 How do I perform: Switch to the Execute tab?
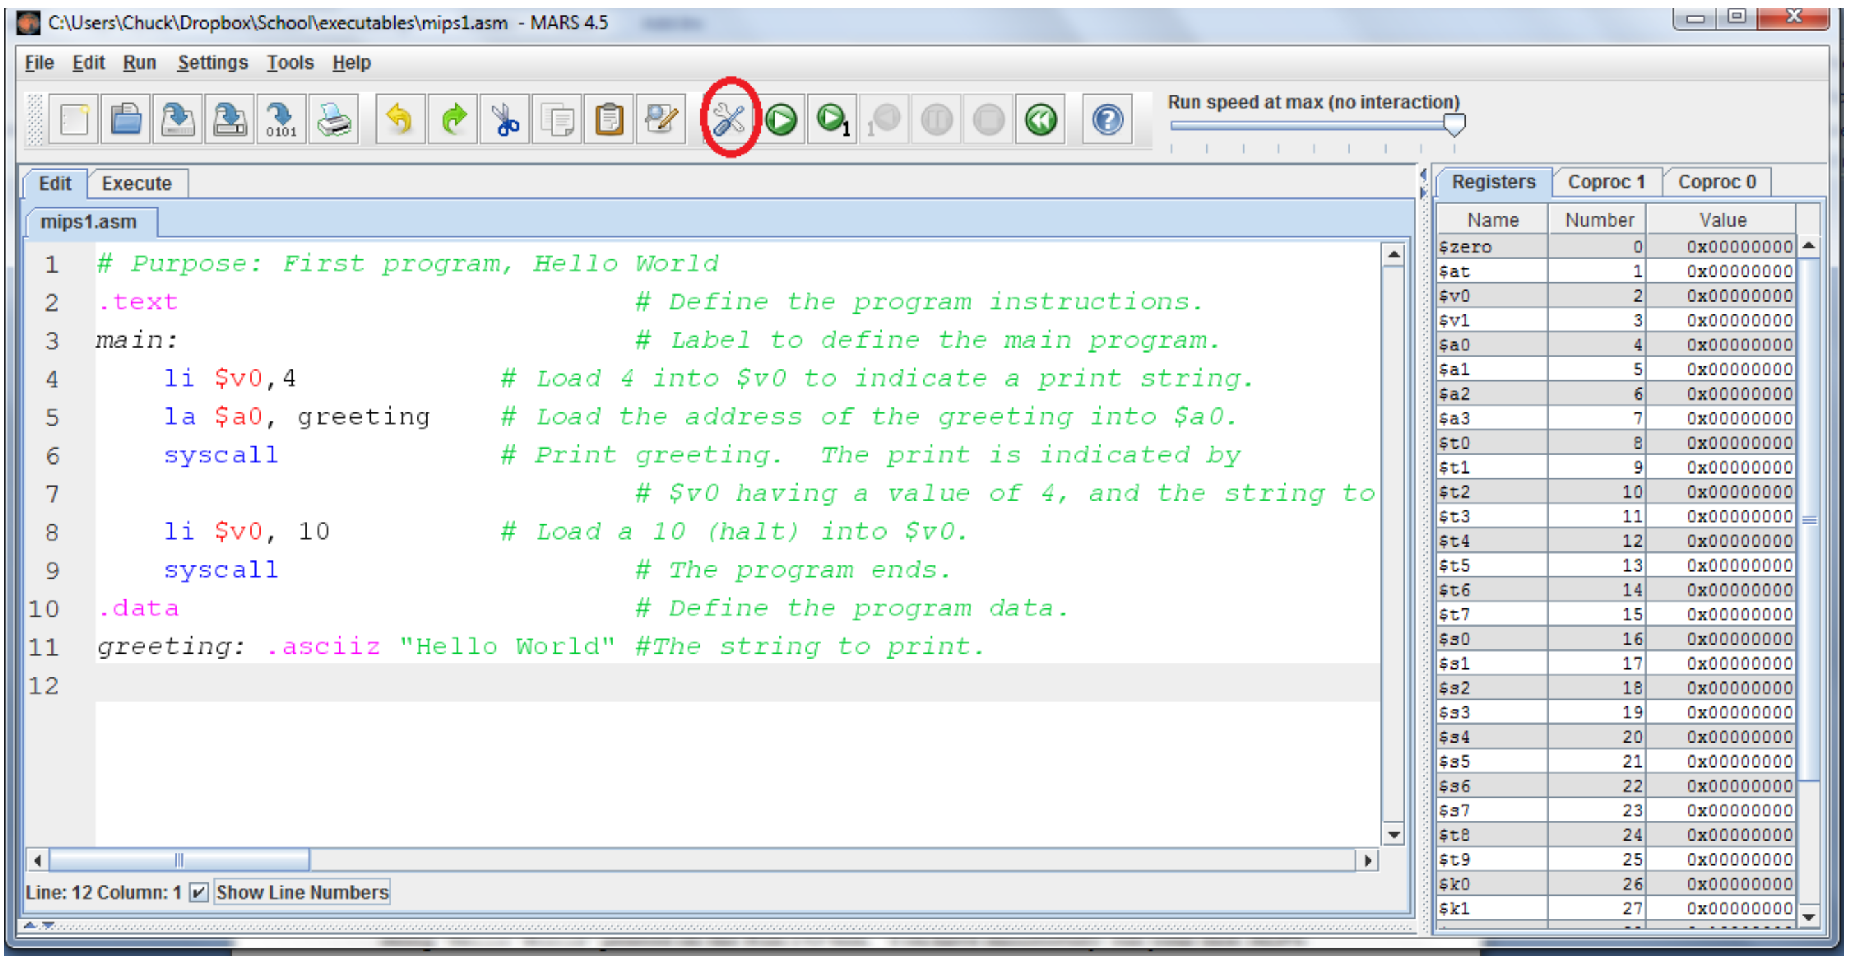138,182
